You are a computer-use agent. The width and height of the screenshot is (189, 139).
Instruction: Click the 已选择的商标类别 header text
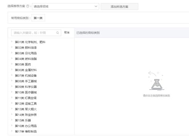click(88, 33)
